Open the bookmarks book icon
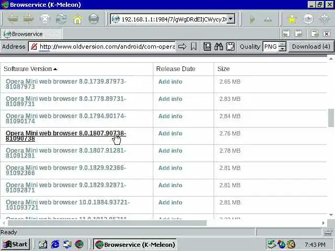 pyautogui.click(x=207, y=47)
